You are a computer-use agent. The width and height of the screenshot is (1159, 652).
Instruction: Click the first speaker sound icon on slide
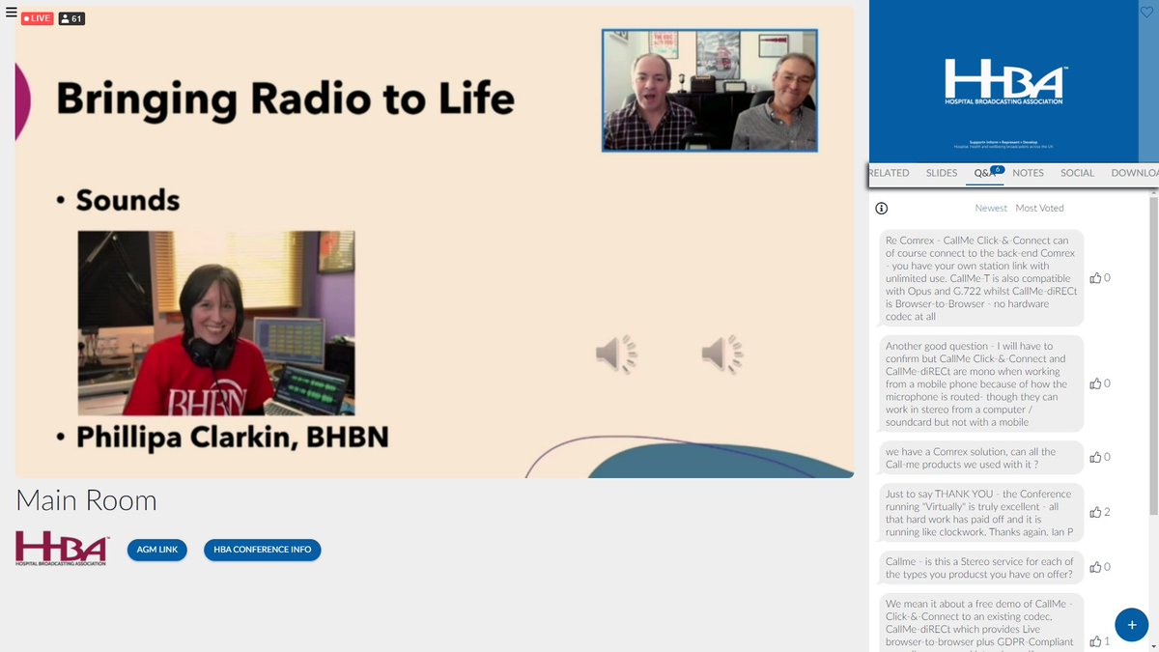tap(616, 354)
